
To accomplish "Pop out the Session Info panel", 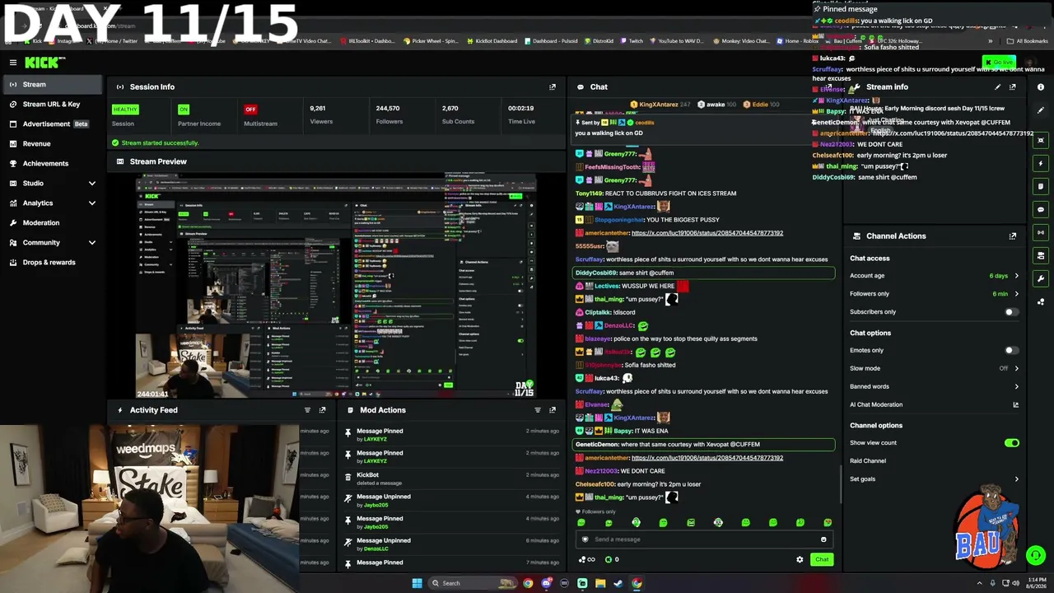I will (553, 86).
